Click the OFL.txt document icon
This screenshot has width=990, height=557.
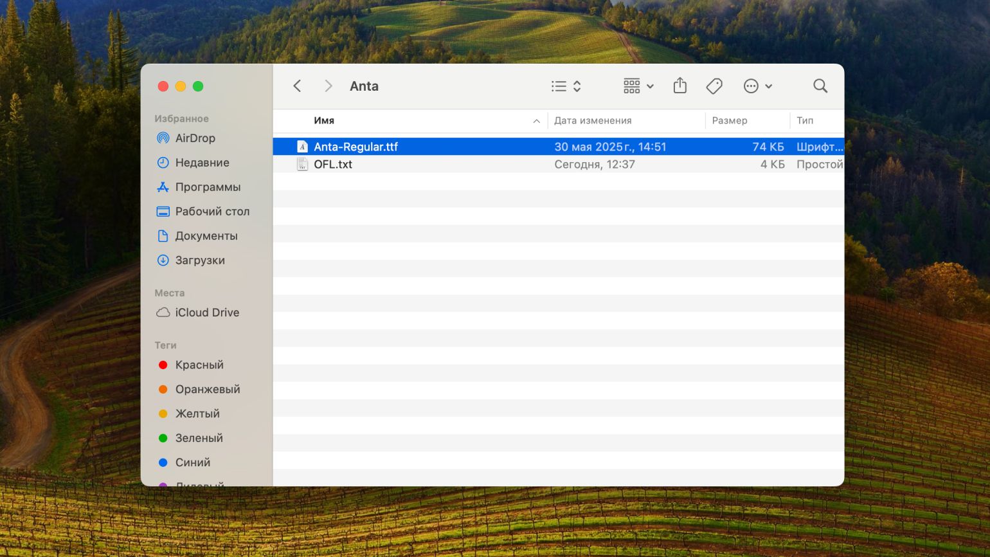click(x=302, y=165)
